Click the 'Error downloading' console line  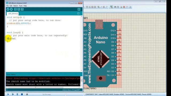pos(43,78)
